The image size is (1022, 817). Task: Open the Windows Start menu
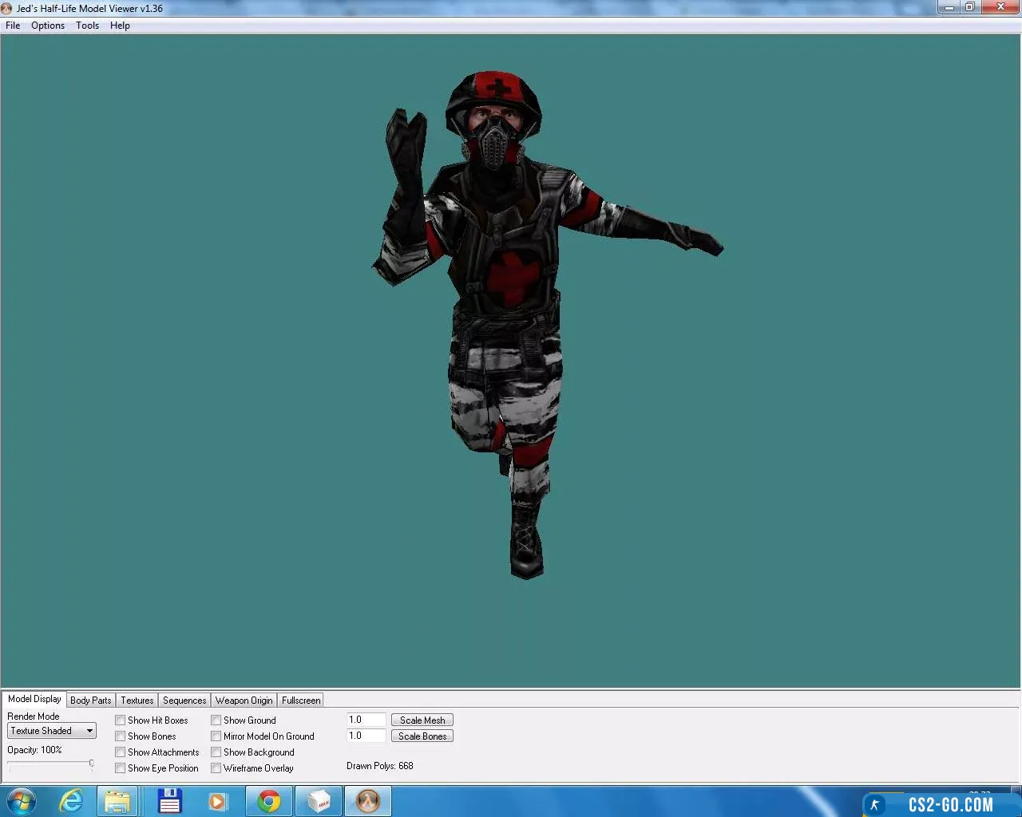tap(21, 801)
